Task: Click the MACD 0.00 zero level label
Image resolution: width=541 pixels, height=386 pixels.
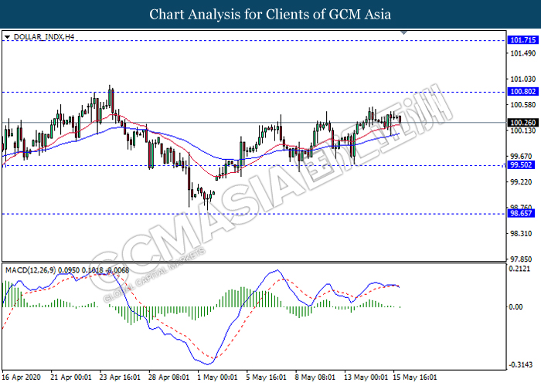Action: (x=515, y=307)
